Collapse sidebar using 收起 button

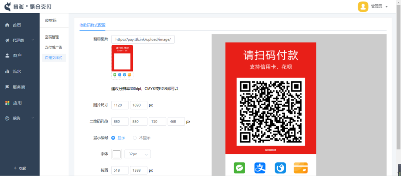[x=20, y=168]
